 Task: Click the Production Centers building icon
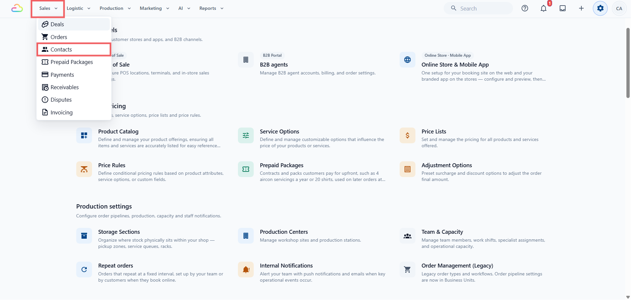click(246, 236)
